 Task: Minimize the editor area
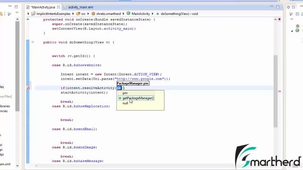271,6
